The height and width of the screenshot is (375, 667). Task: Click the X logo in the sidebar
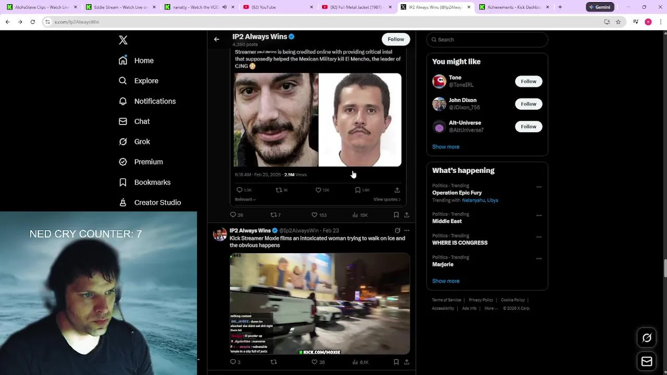123,40
